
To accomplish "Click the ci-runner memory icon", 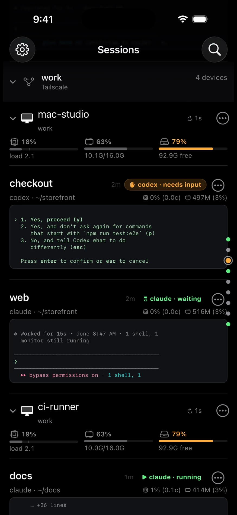I will pyautogui.click(x=89, y=434).
